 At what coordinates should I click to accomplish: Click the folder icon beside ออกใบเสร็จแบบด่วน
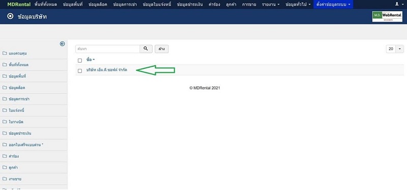5,145
